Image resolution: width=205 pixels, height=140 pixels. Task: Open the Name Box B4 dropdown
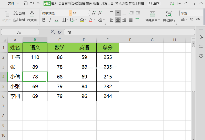tap(38, 32)
